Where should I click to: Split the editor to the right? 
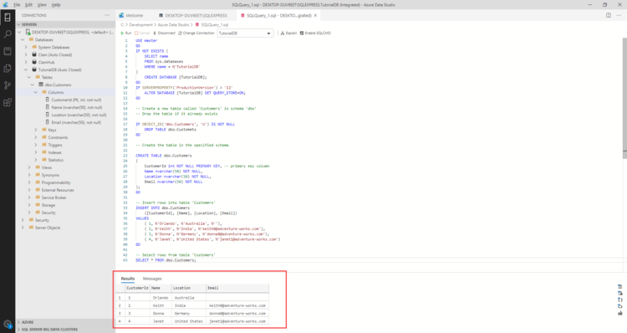coord(609,15)
